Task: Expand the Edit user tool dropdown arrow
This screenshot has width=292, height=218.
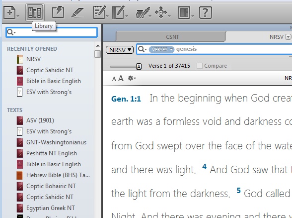Action: coord(127,16)
